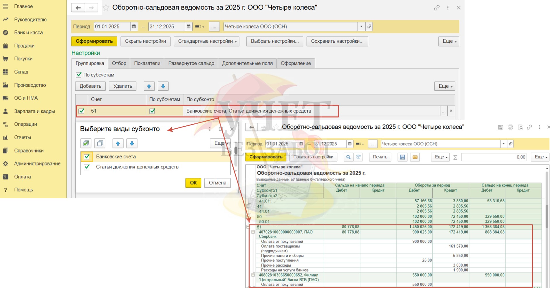Check all subkonto types icon in dialog
The height and width of the screenshot is (288, 550).
click(86, 143)
